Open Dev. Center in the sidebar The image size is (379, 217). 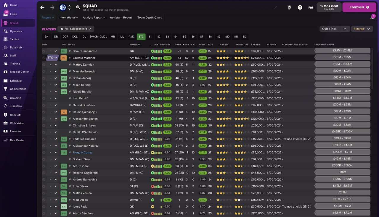18,140
